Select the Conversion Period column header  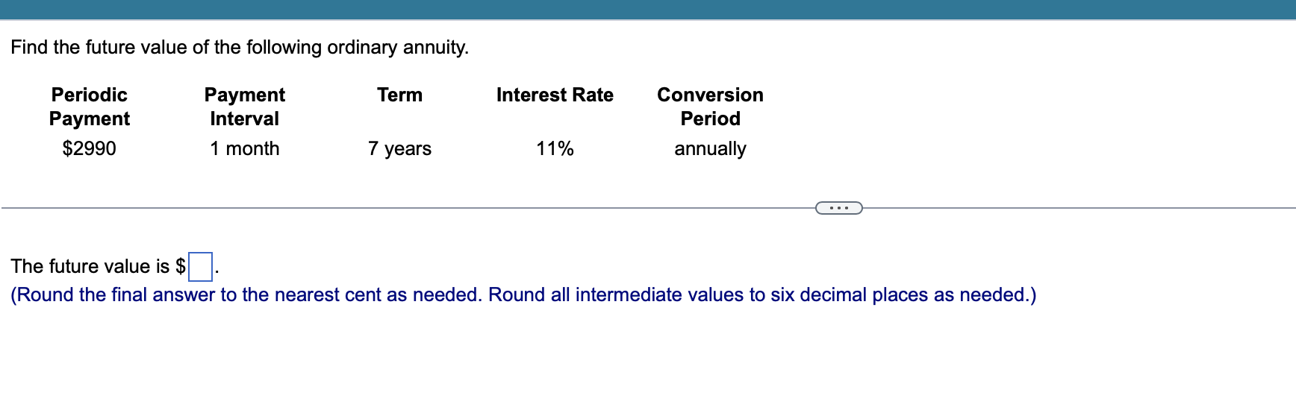pos(710,107)
